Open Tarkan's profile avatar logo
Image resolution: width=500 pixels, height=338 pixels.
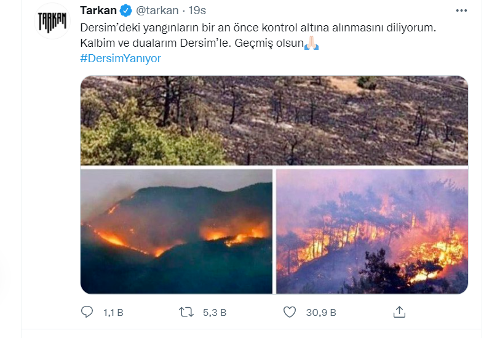tap(52, 21)
